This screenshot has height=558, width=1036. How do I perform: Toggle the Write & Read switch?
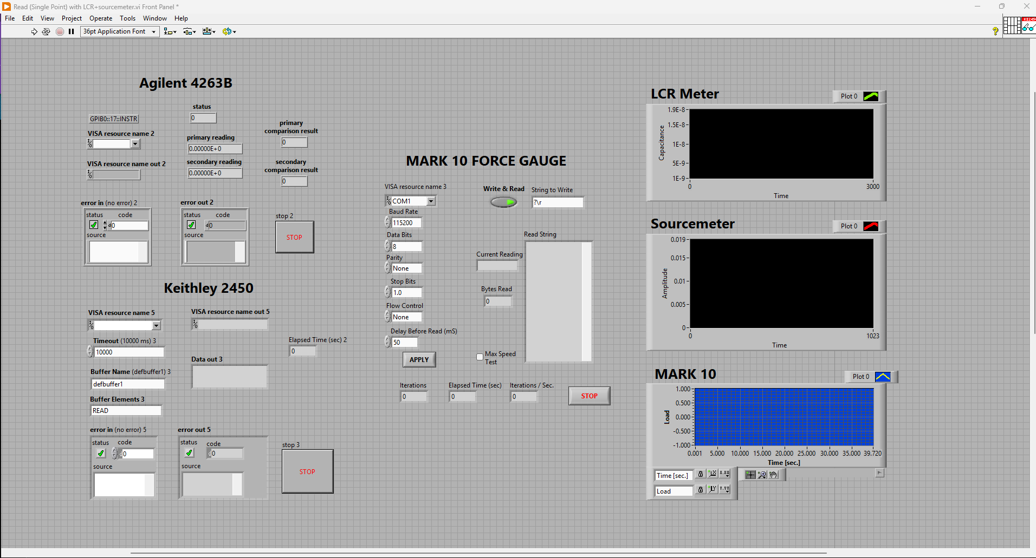[x=503, y=202]
